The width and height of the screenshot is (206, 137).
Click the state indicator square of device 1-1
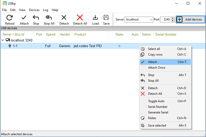point(119,46)
